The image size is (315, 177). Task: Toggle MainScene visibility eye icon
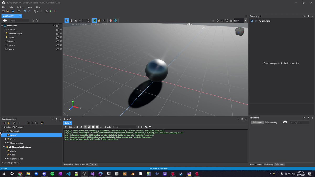[54, 26]
